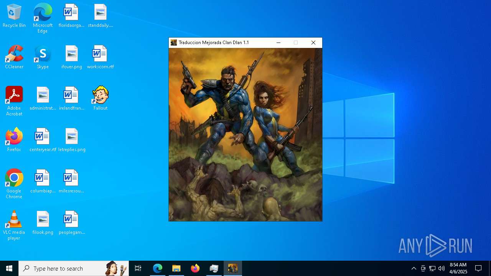The width and height of the screenshot is (491, 276).
Task: Select the filook.png file
Action: click(x=43, y=223)
